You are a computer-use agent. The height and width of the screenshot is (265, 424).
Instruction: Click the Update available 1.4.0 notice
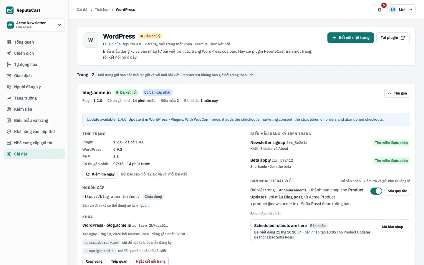pyautogui.click(x=246, y=120)
